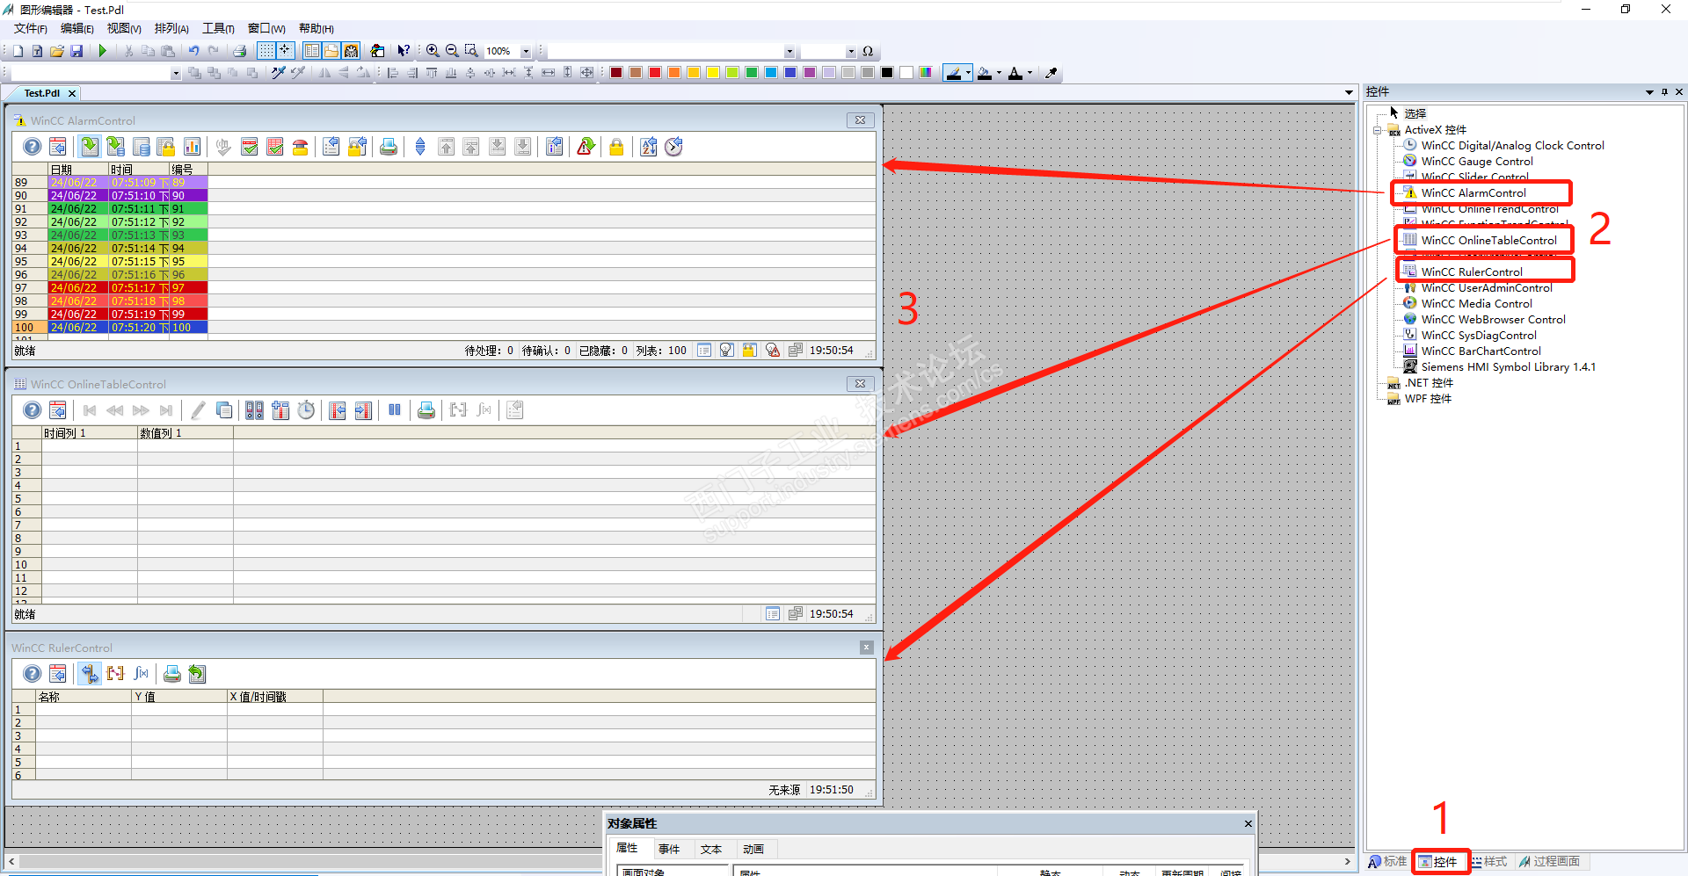The width and height of the screenshot is (1688, 876).
Task: Pick the dark red color swatch
Action: tap(616, 73)
